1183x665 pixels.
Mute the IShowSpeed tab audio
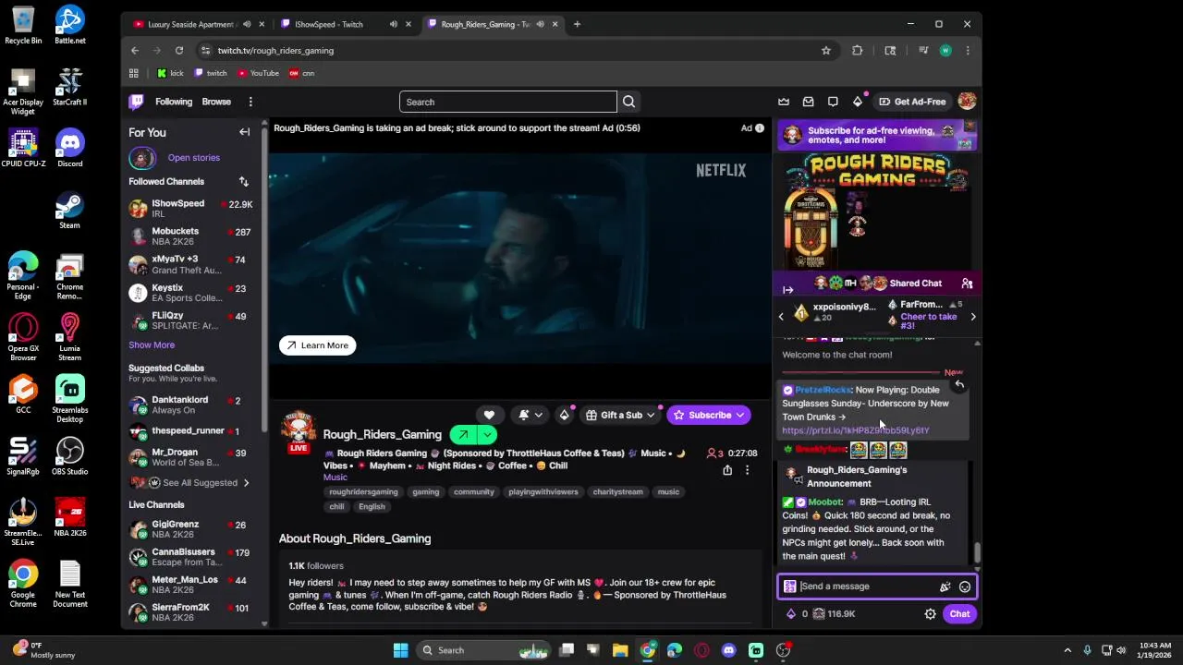pos(394,24)
